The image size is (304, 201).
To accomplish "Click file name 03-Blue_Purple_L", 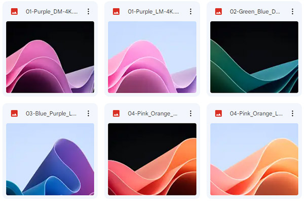I will [51, 113].
